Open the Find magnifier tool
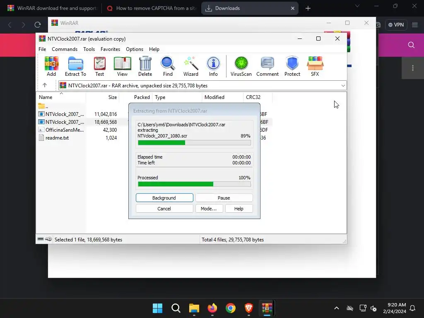 pyautogui.click(x=168, y=67)
